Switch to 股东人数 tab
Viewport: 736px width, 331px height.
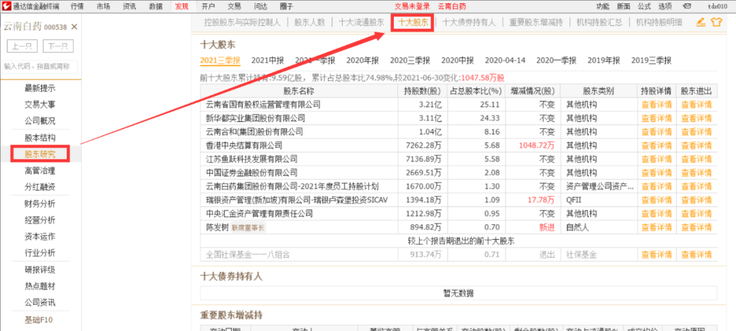coord(310,22)
